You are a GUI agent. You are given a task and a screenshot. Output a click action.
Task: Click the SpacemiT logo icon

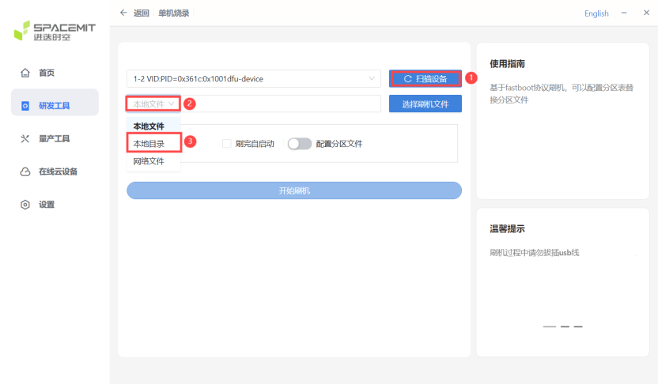(x=22, y=32)
